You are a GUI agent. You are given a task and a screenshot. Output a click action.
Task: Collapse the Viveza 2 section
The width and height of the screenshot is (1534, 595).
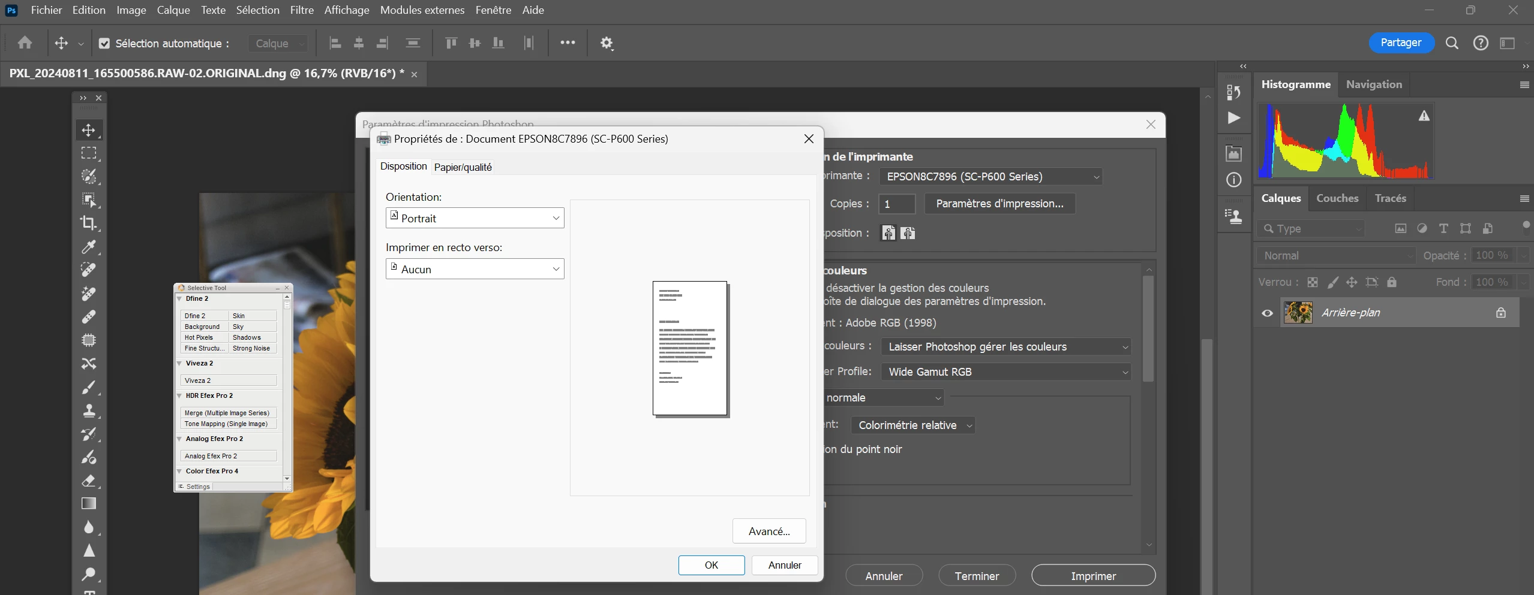point(179,363)
